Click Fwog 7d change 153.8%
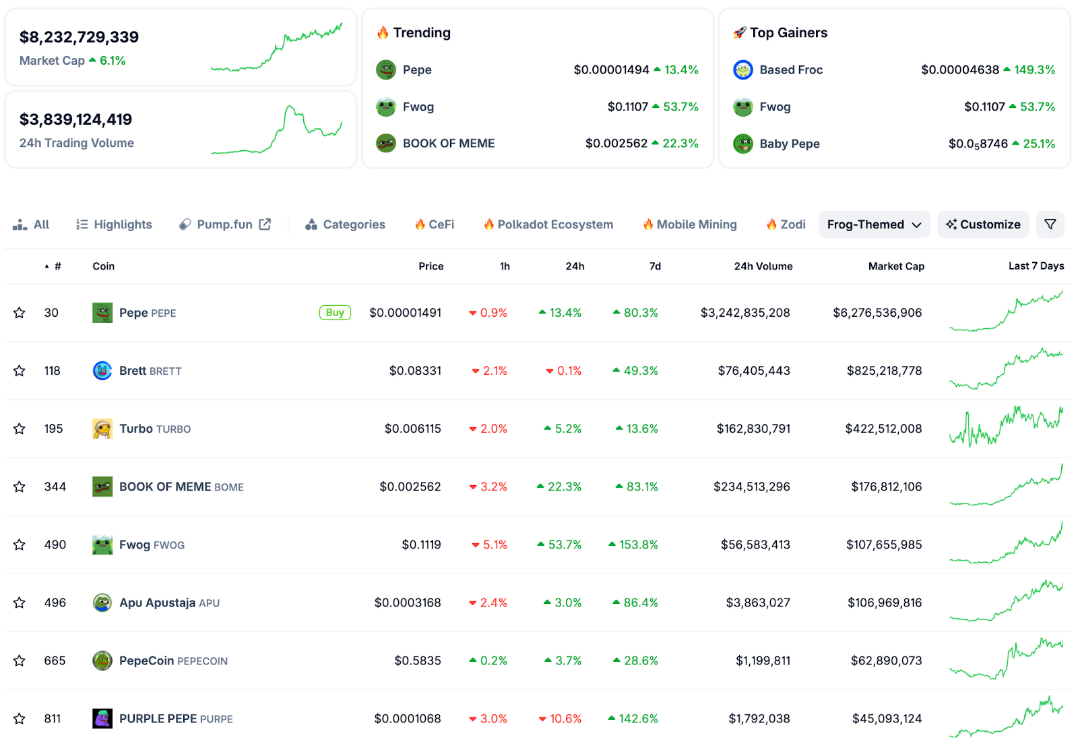This screenshot has height=744, width=1078. [x=633, y=545]
